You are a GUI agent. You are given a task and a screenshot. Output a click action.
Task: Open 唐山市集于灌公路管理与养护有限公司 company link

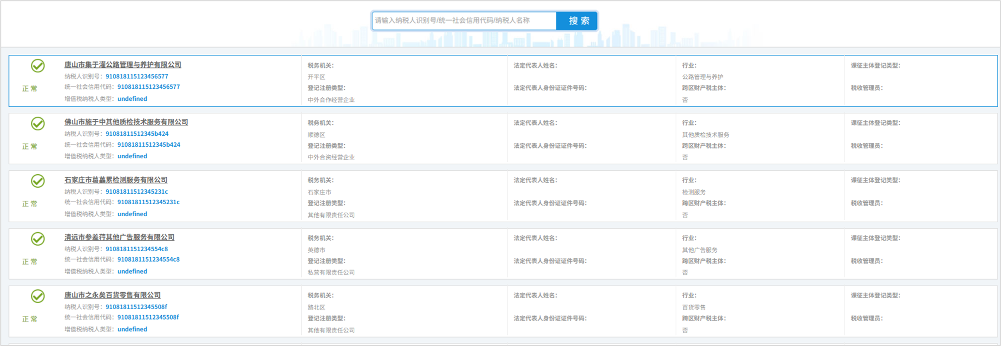(x=122, y=65)
